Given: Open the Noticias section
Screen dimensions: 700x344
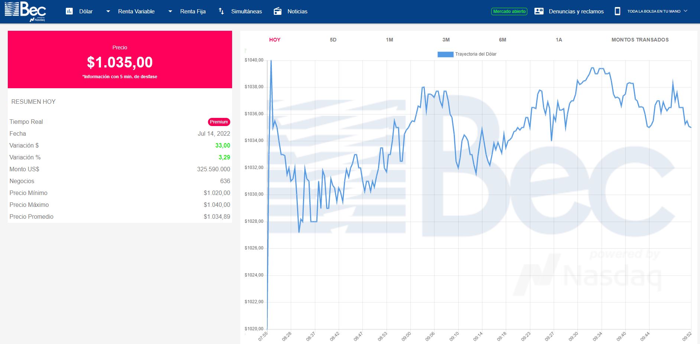Looking at the screenshot, I should 297,11.
